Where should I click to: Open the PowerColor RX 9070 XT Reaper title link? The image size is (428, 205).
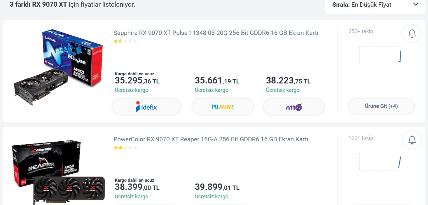[x=211, y=139]
